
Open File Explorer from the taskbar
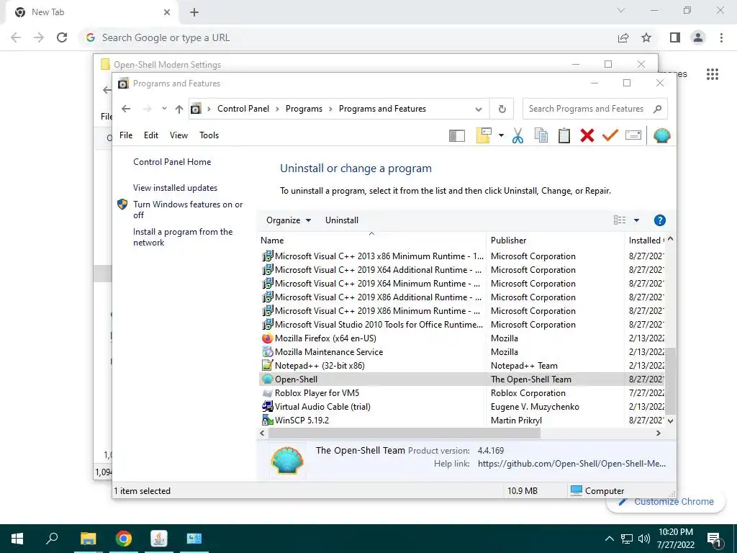[88, 539]
